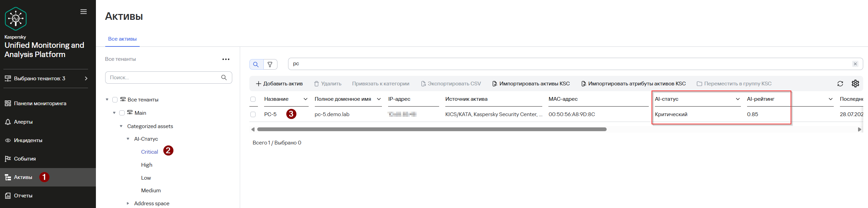
Task: Open the AI-статус column dropdown
Action: (x=738, y=99)
